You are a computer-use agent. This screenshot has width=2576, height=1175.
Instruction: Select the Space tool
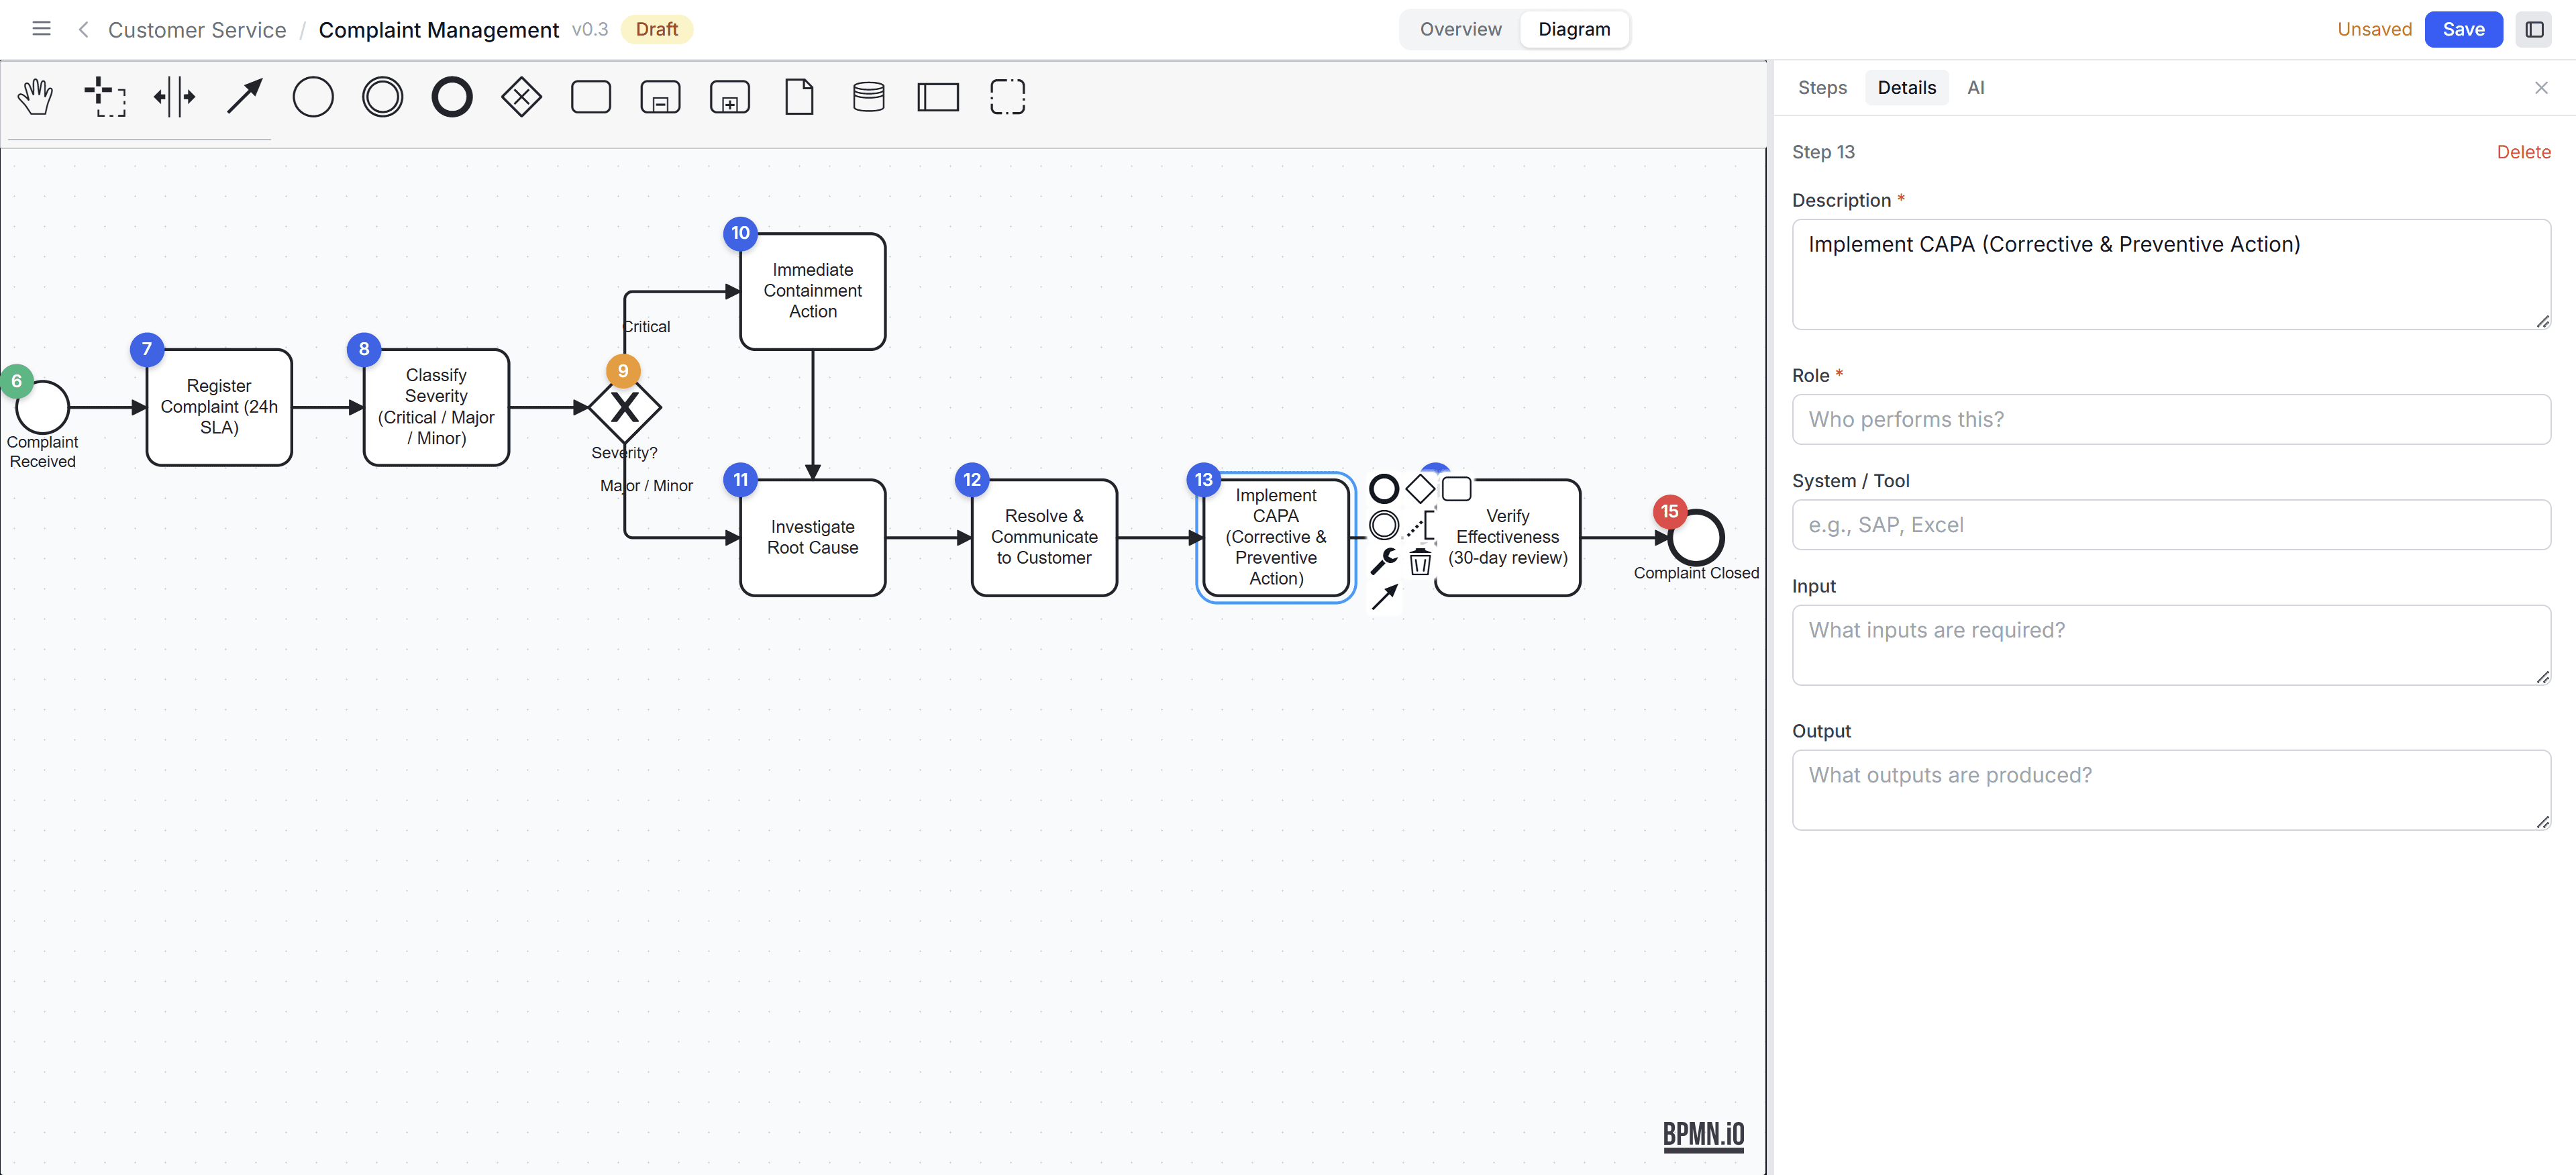pyautogui.click(x=175, y=96)
